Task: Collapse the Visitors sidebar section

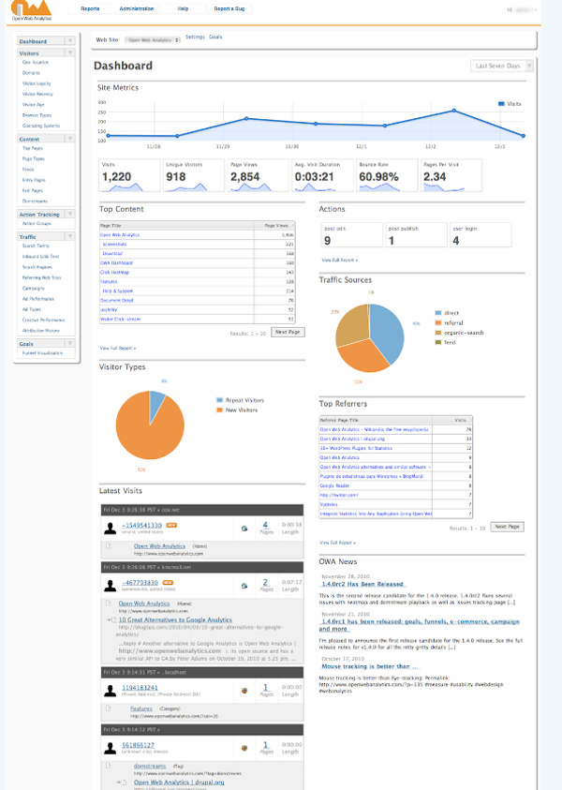Action: [68, 53]
